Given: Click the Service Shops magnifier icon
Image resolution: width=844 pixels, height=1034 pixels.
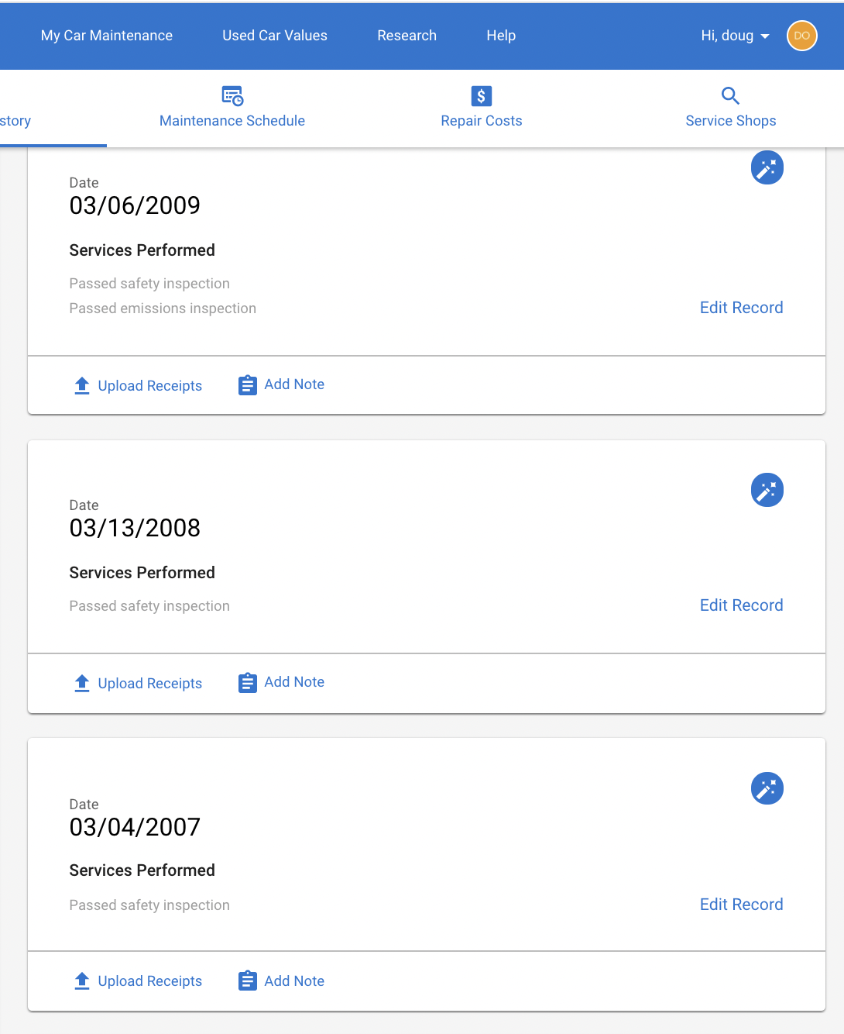Looking at the screenshot, I should pyautogui.click(x=730, y=96).
